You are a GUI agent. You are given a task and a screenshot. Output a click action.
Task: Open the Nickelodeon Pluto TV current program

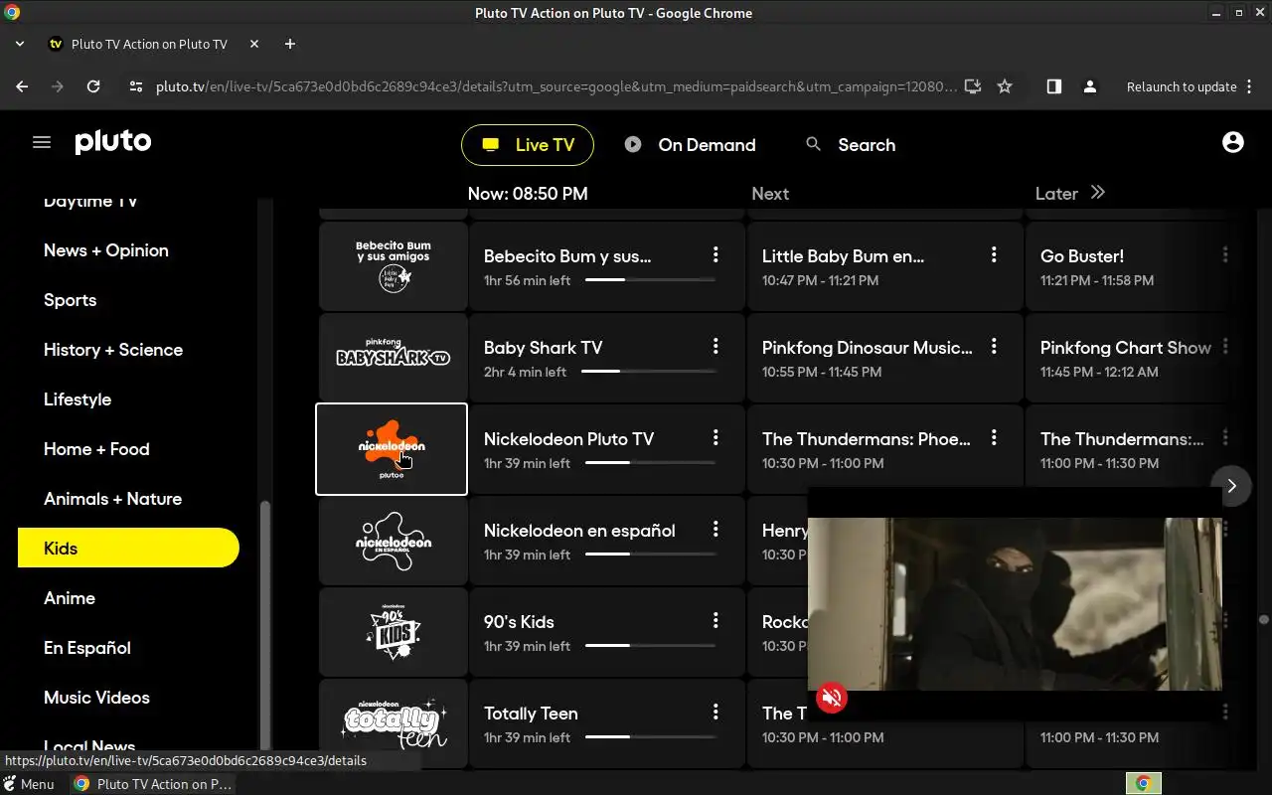[606, 449]
